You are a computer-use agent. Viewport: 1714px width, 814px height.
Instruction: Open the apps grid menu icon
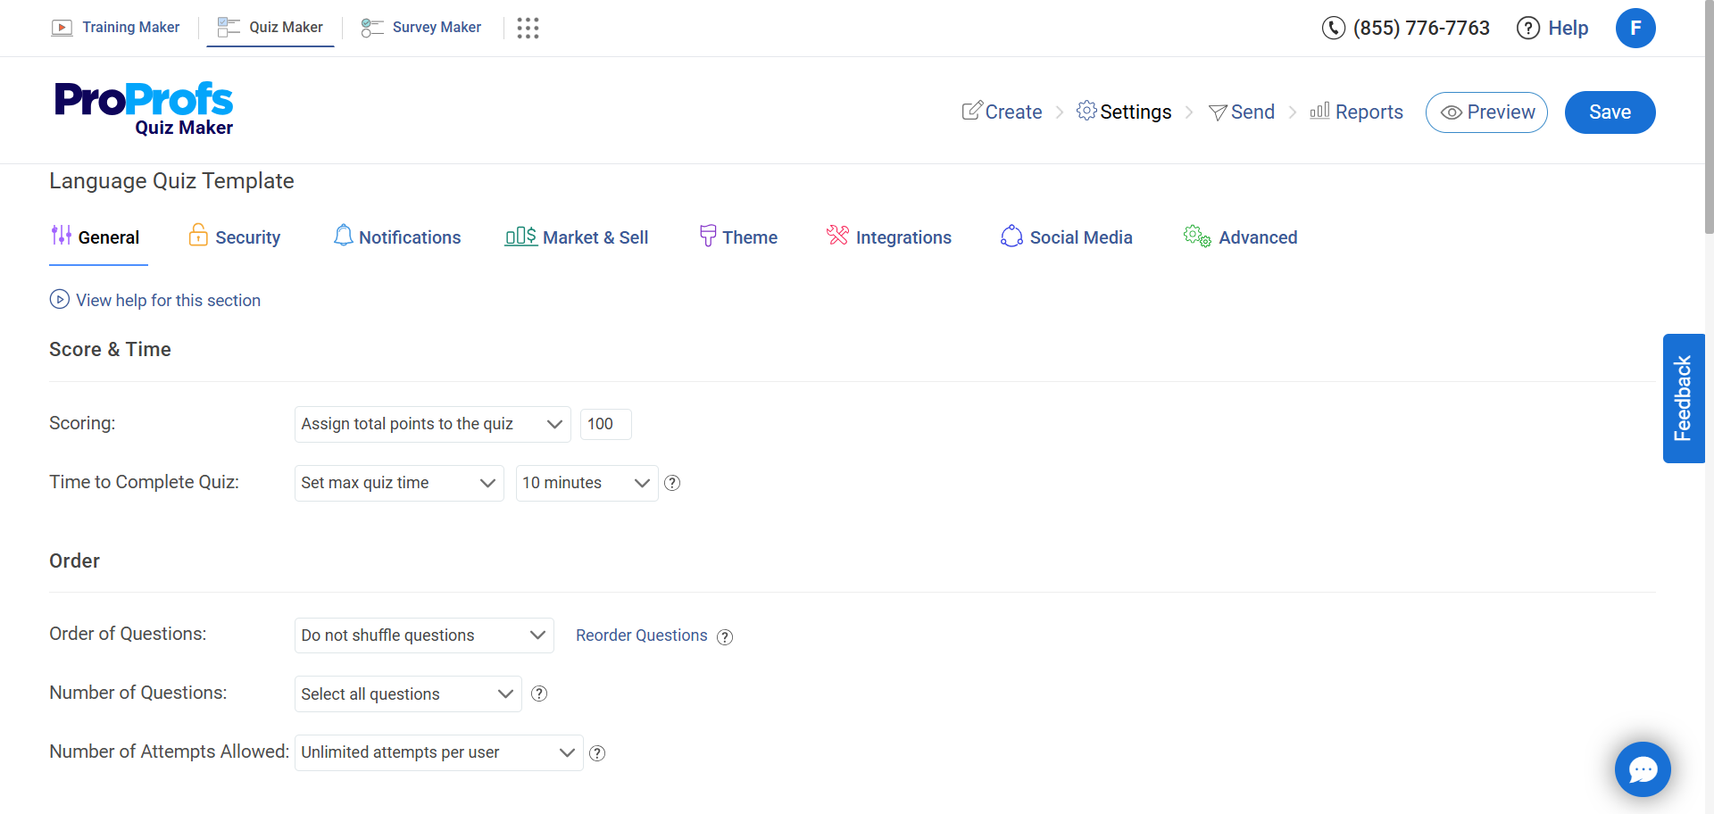click(528, 28)
